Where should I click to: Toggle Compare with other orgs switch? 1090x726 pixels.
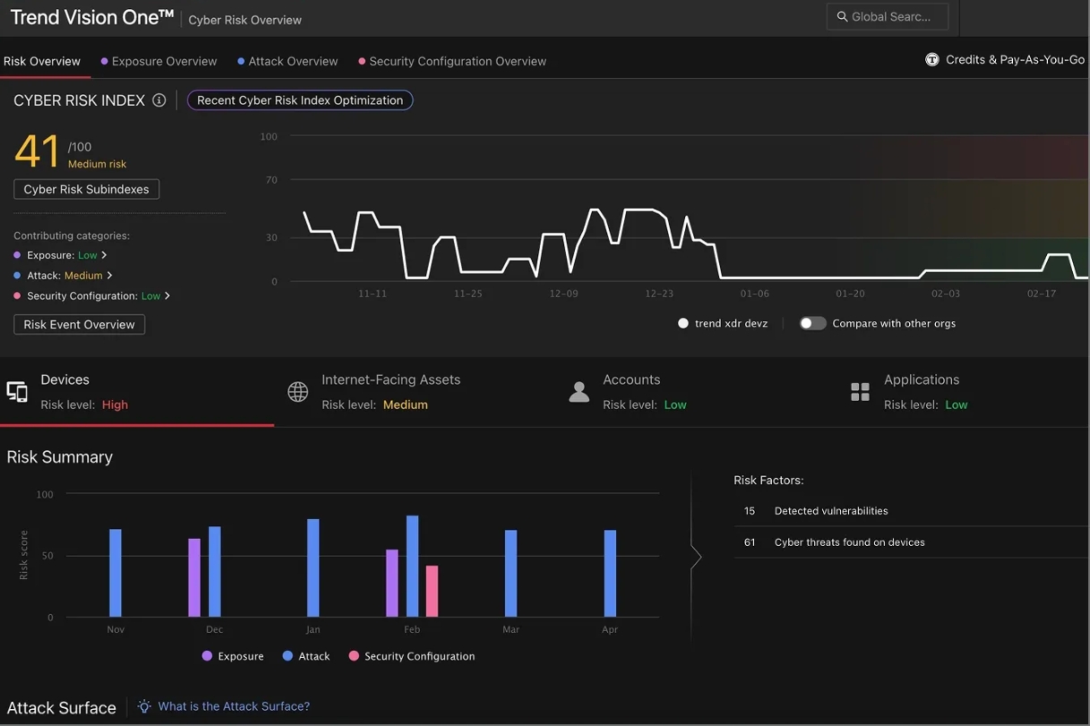point(812,323)
